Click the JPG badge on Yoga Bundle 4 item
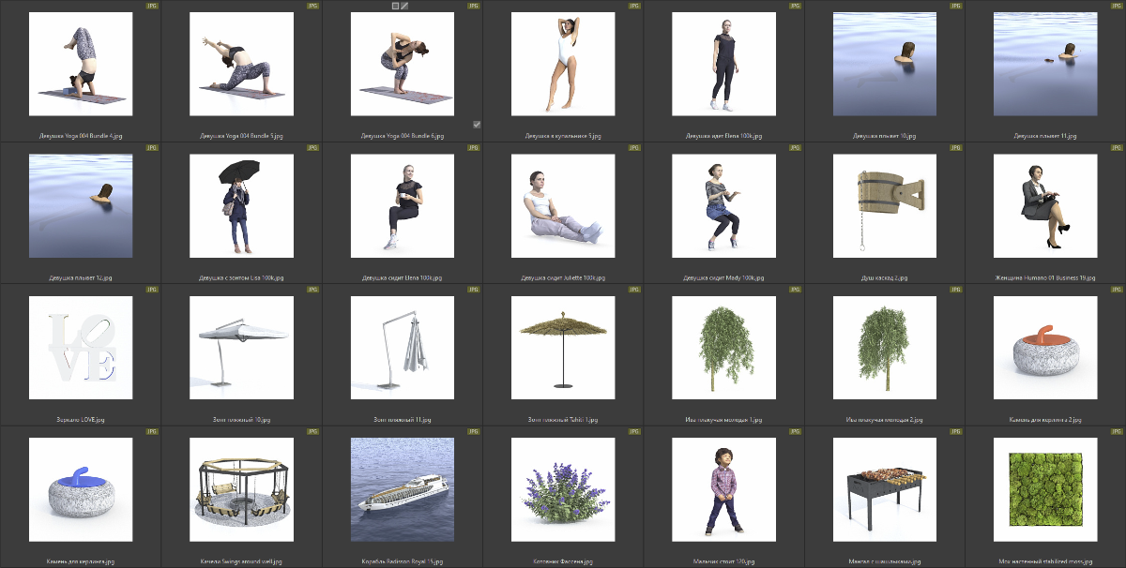Screen dimensions: 1126x568 [152, 6]
